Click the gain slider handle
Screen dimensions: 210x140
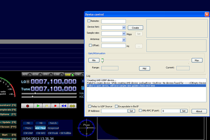coord(102,61)
